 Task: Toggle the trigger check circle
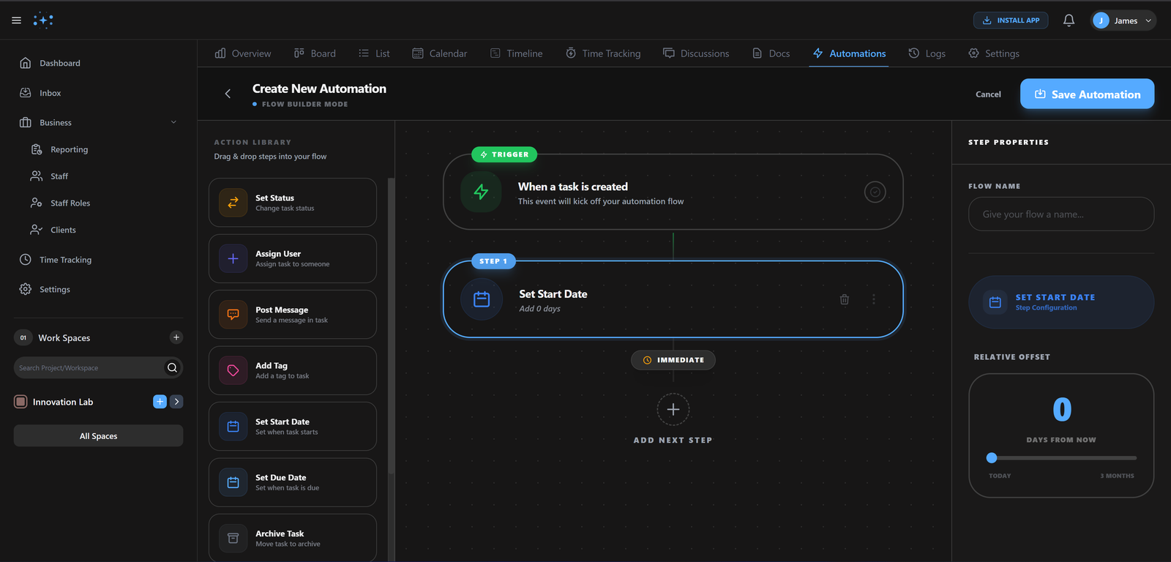[875, 192]
